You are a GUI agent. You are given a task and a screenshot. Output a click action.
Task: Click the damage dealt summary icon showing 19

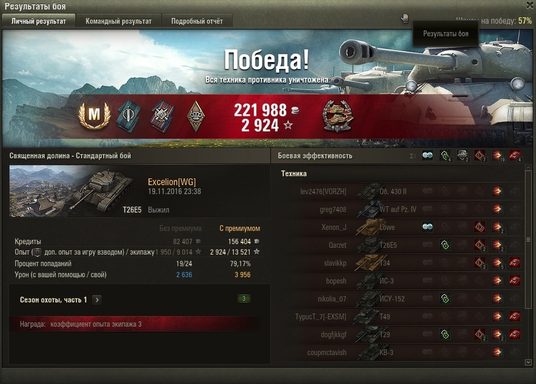497,156
